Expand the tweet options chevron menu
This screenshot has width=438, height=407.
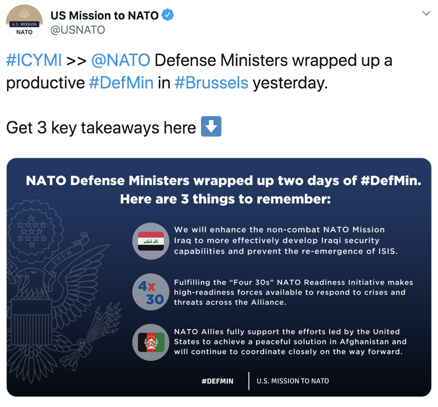pyautogui.click(x=426, y=13)
